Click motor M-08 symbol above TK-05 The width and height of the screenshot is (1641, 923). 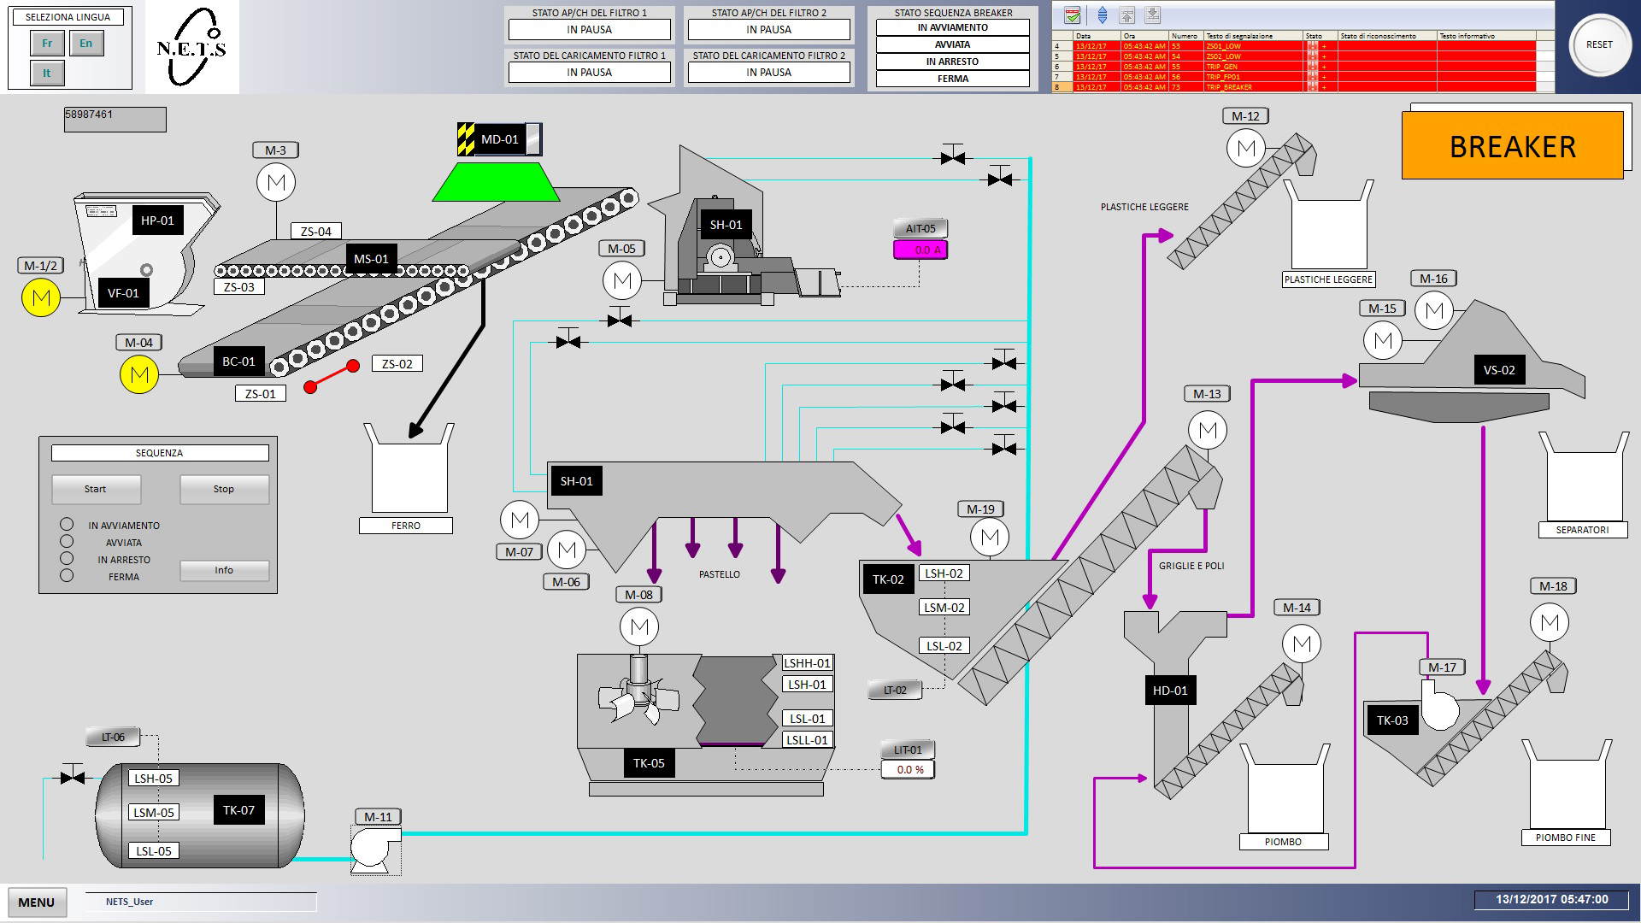639,626
